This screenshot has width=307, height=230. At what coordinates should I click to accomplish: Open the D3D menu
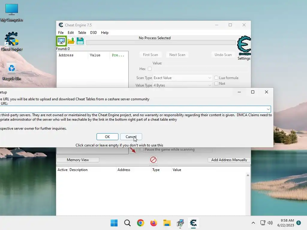tap(94, 33)
